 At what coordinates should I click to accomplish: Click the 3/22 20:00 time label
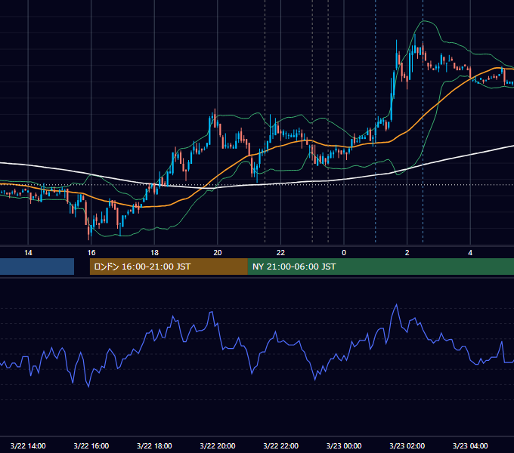pos(218,445)
